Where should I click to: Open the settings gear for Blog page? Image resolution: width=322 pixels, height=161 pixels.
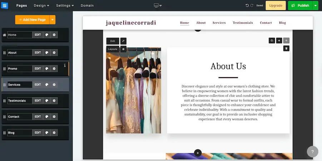click(54, 133)
